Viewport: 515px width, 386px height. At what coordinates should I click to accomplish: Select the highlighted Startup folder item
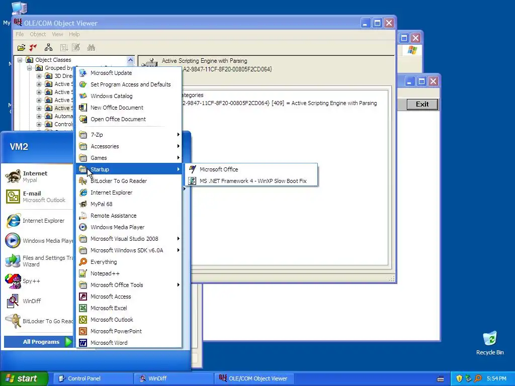[129, 169]
